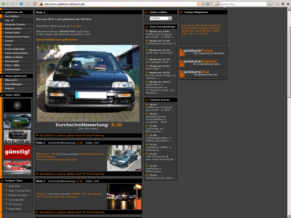Image resolution: width=291 pixels, height=218 pixels.
Task: Open Voted Links menu item
Action: 12,33
